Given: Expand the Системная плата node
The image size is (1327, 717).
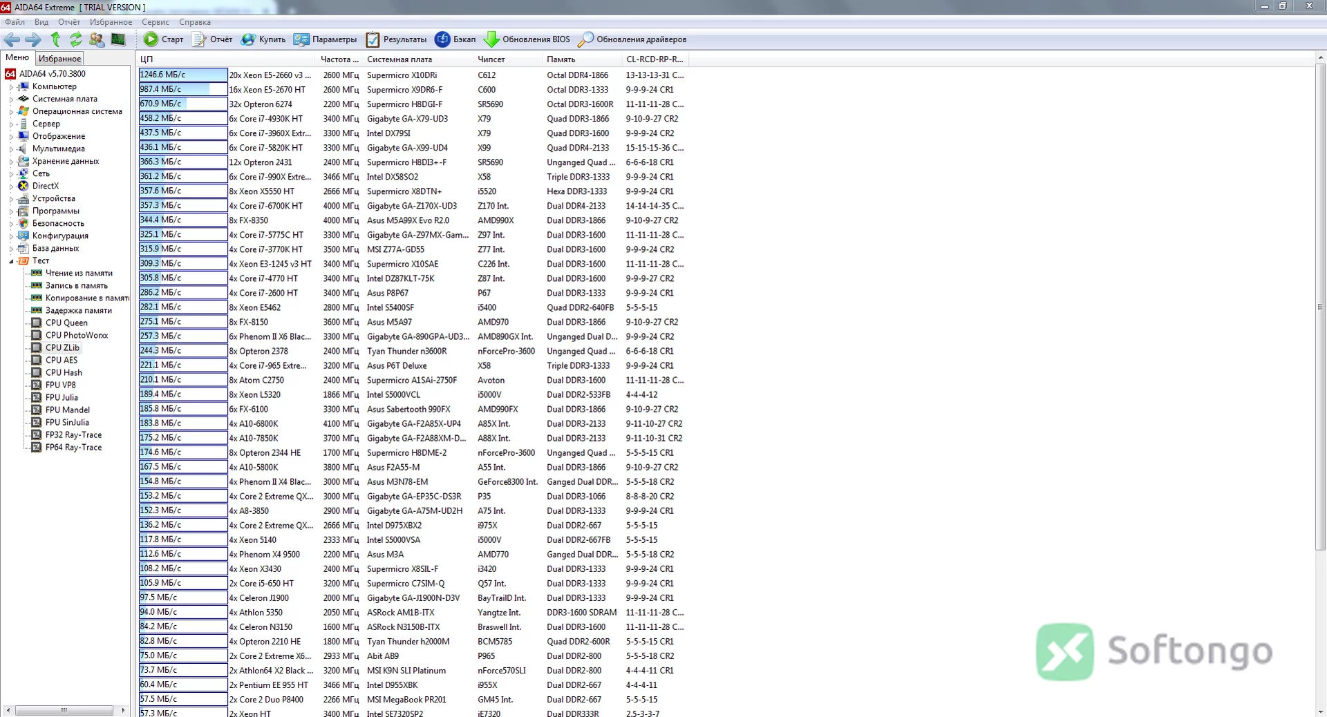Looking at the screenshot, I should (x=11, y=99).
